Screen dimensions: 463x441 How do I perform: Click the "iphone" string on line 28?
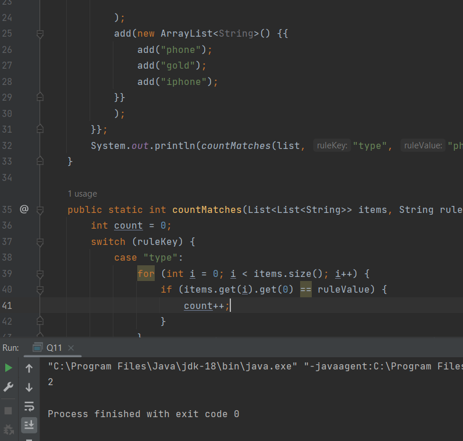click(x=184, y=81)
